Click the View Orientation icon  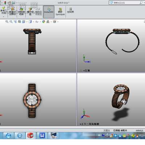[24, 22]
